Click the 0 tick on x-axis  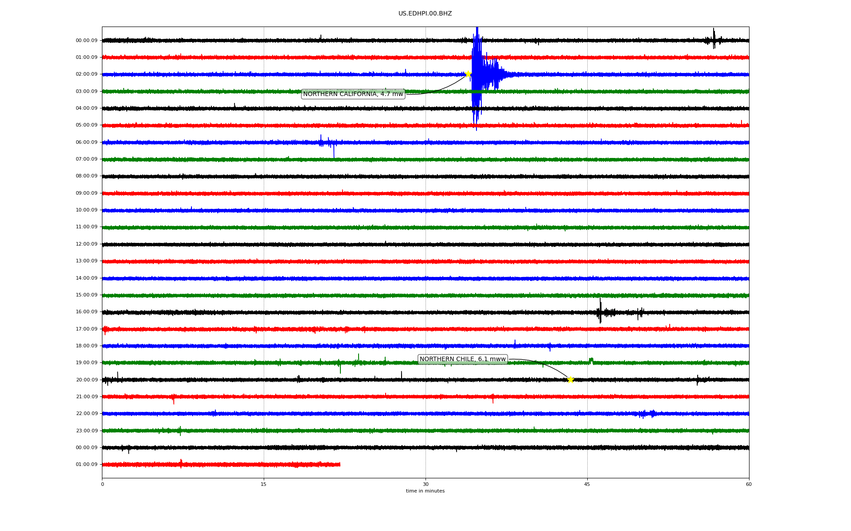tap(102, 484)
